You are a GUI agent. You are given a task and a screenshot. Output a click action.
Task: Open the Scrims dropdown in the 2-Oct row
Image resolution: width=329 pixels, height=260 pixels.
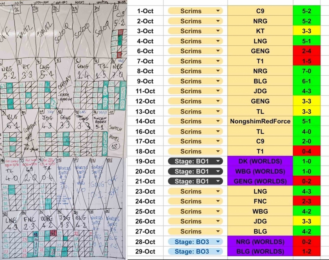point(195,21)
